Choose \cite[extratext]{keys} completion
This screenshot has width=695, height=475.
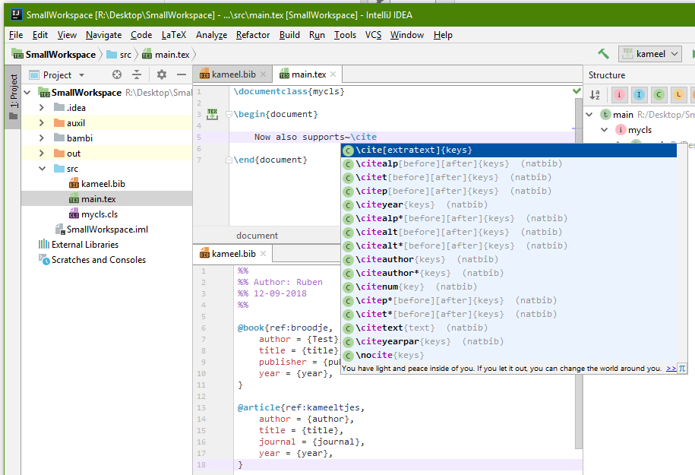click(x=509, y=150)
